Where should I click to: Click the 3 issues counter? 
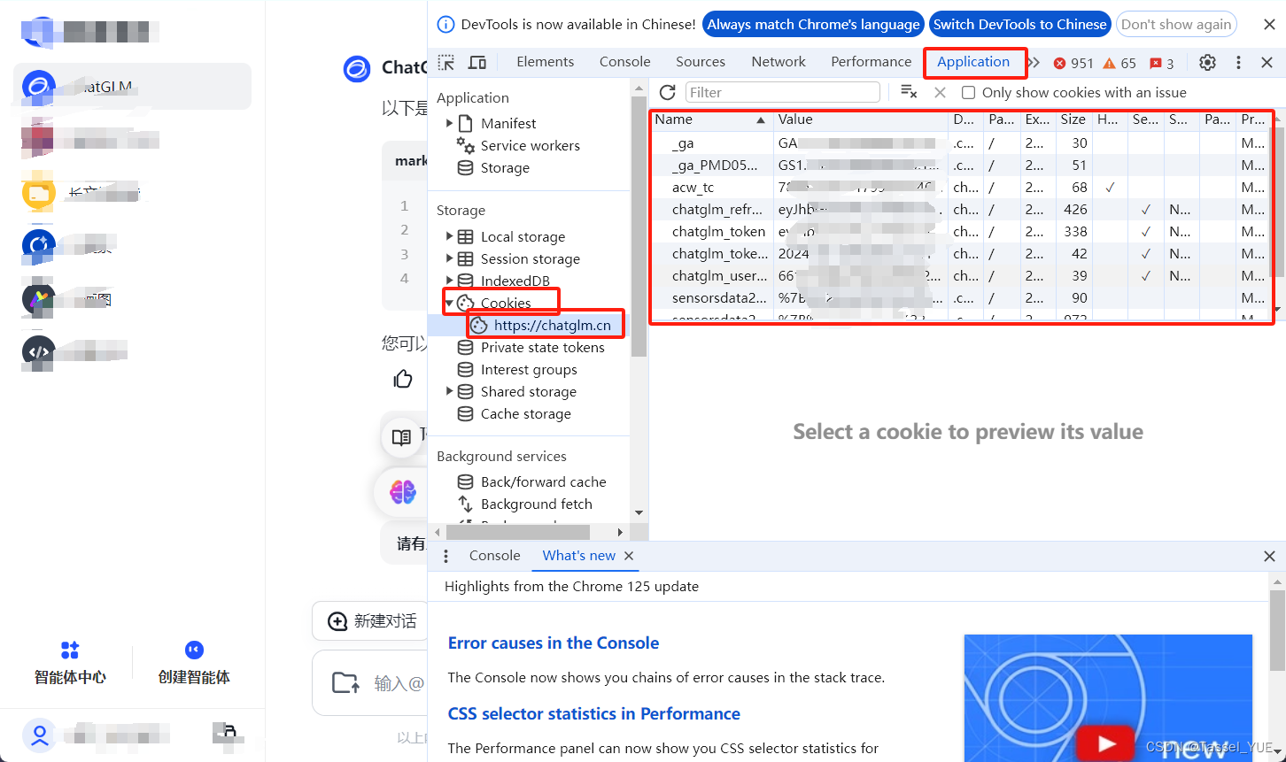coord(1162,63)
